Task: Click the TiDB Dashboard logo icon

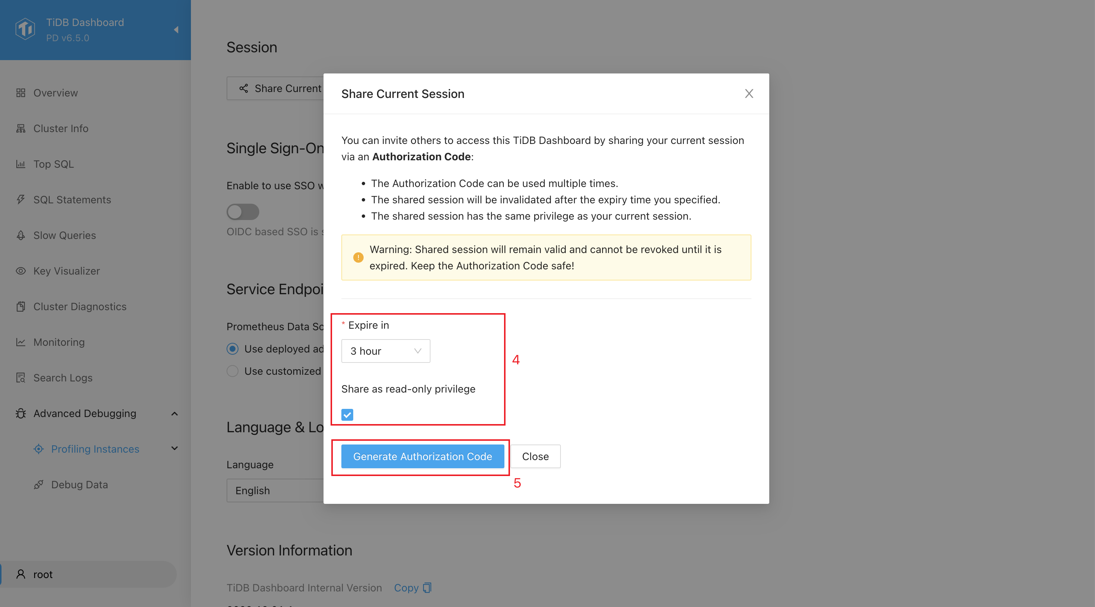Action: point(25,29)
